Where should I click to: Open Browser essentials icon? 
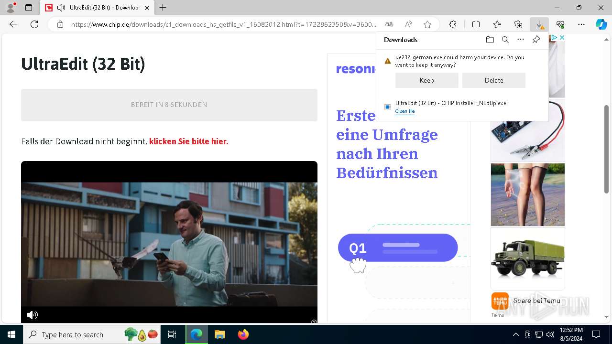pyautogui.click(x=560, y=24)
